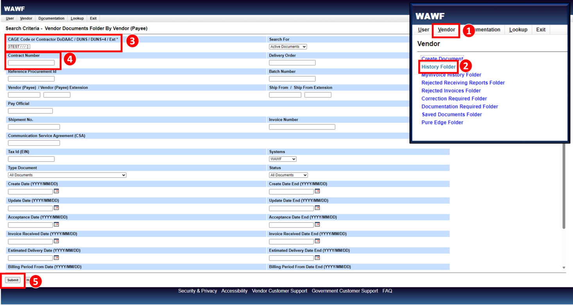This screenshot has width=573, height=305.
Task: Open calendar picker for Acceptance Date End
Action: coord(317,225)
